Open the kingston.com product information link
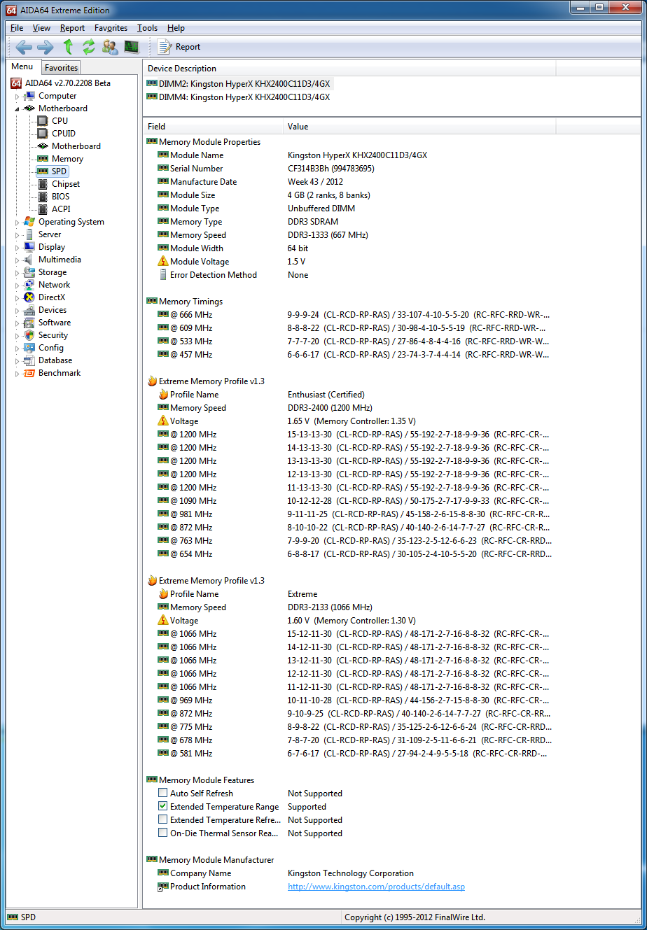Viewport: 647px width, 930px height. pos(376,887)
